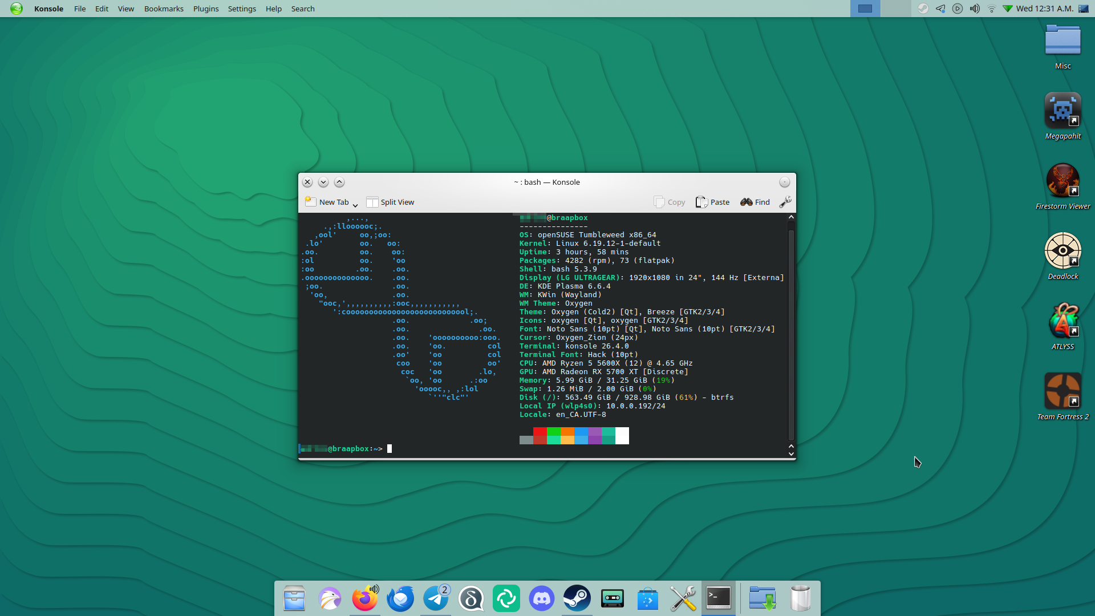Screen dimensions: 1095x616
Task: Open the Trash in the dock
Action: (x=800, y=598)
